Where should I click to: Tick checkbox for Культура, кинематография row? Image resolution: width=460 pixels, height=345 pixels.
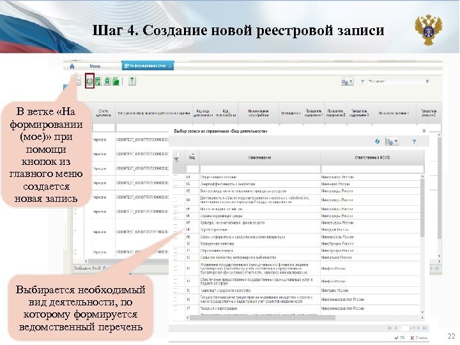(176, 223)
